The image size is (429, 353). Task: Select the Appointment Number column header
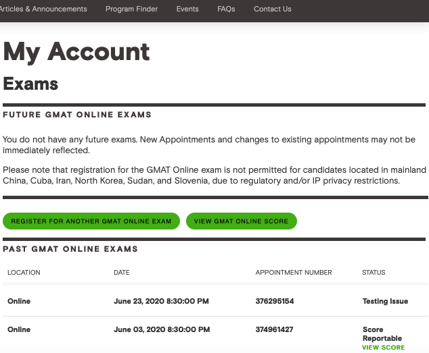click(x=293, y=273)
